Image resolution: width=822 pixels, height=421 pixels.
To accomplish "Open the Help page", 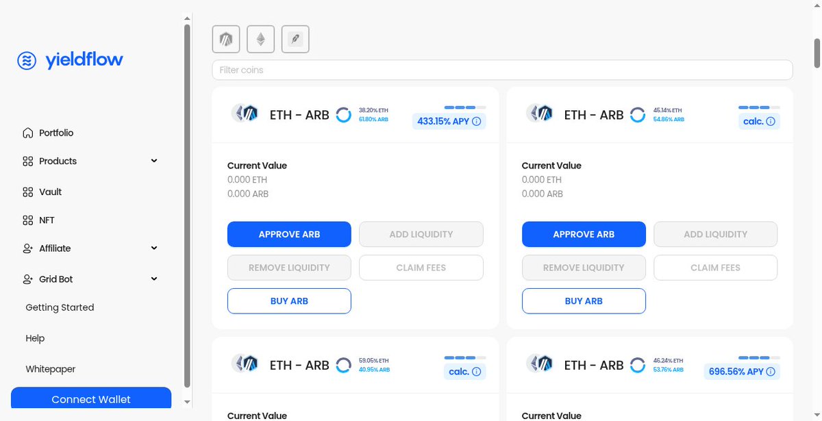I will [x=35, y=338].
